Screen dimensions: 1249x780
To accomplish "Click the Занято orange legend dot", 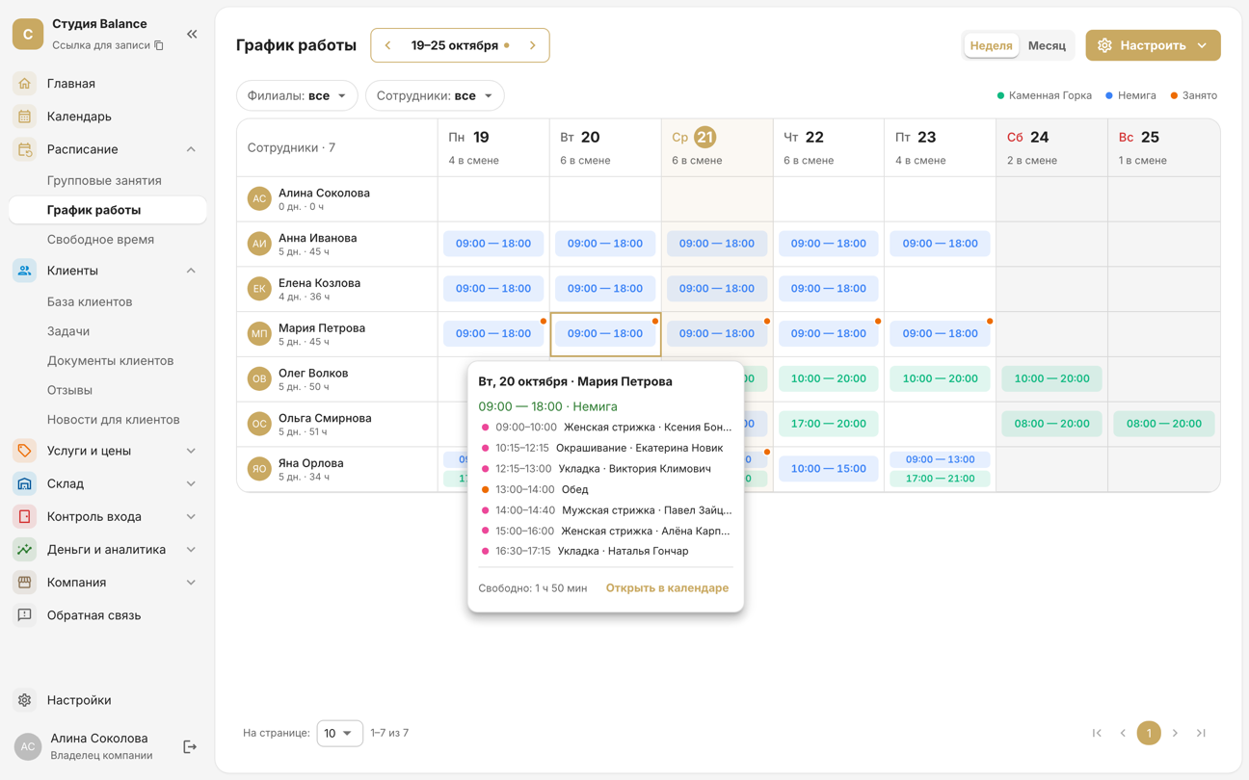I will 1174,95.
